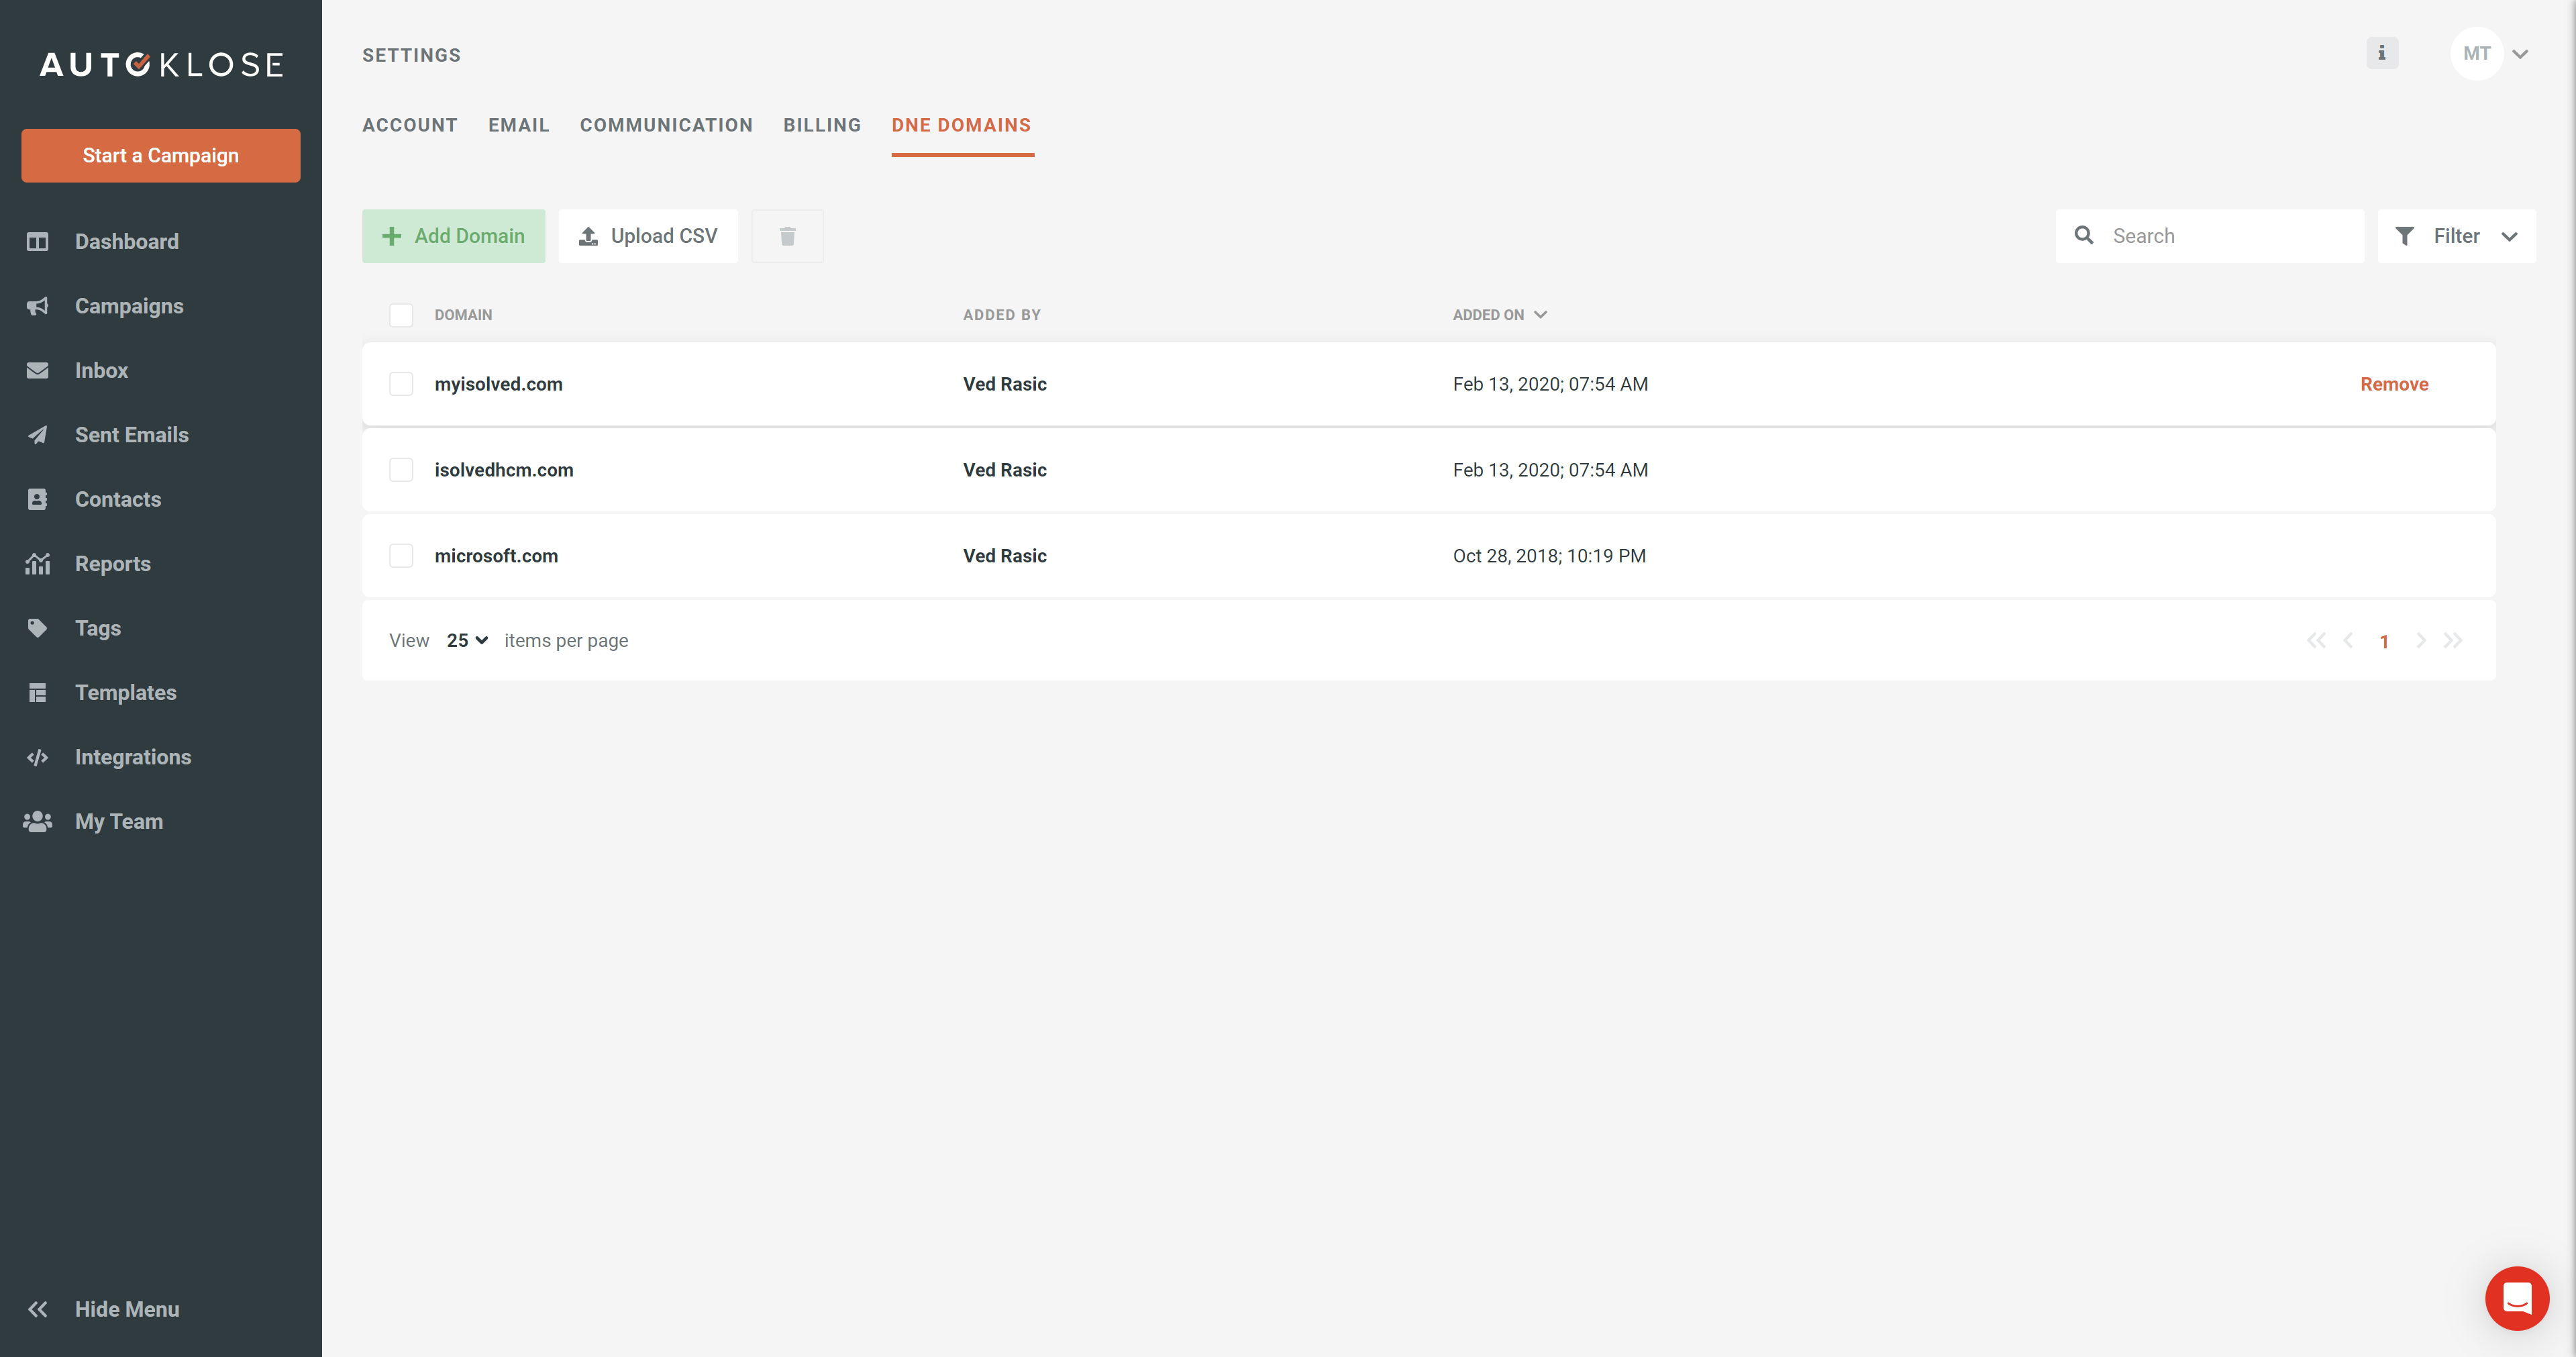Switch to the Communication tab

click(x=666, y=125)
